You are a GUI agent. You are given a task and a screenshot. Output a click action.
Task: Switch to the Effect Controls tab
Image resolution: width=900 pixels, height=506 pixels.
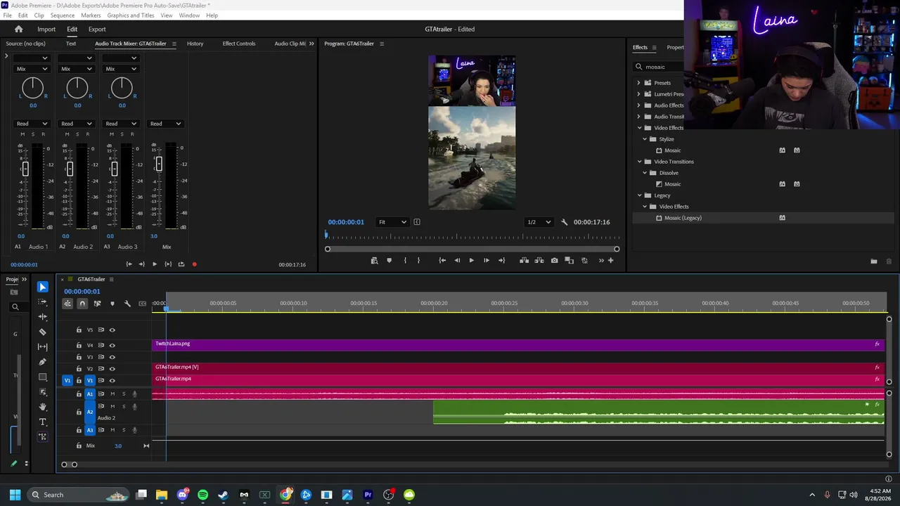pos(239,44)
